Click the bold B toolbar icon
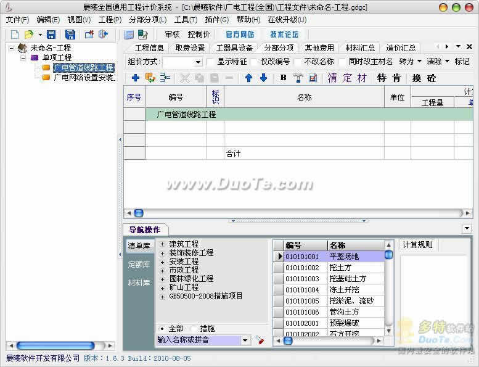Viewport: 479px width, 367px height. (x=284, y=78)
